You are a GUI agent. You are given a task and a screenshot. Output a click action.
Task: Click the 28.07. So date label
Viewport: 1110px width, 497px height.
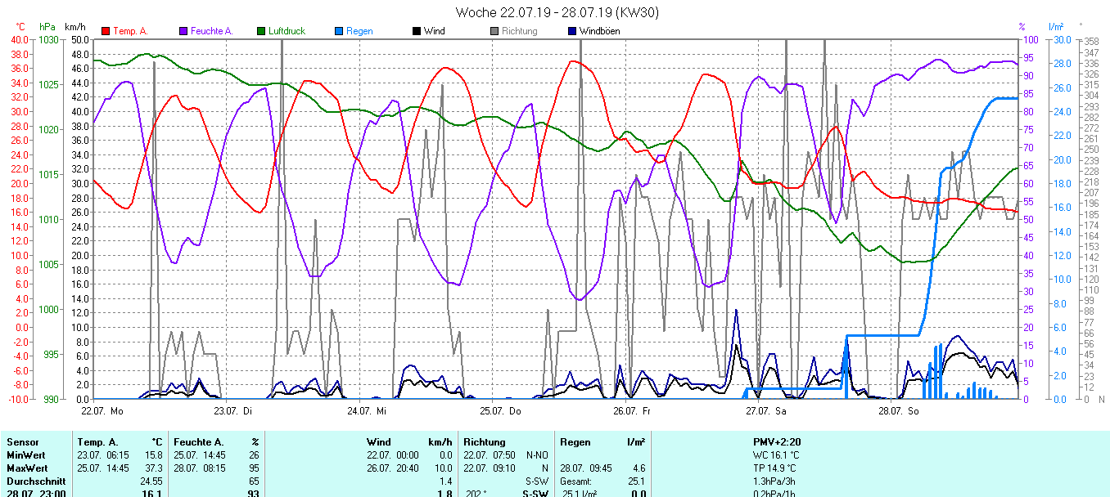(x=898, y=410)
